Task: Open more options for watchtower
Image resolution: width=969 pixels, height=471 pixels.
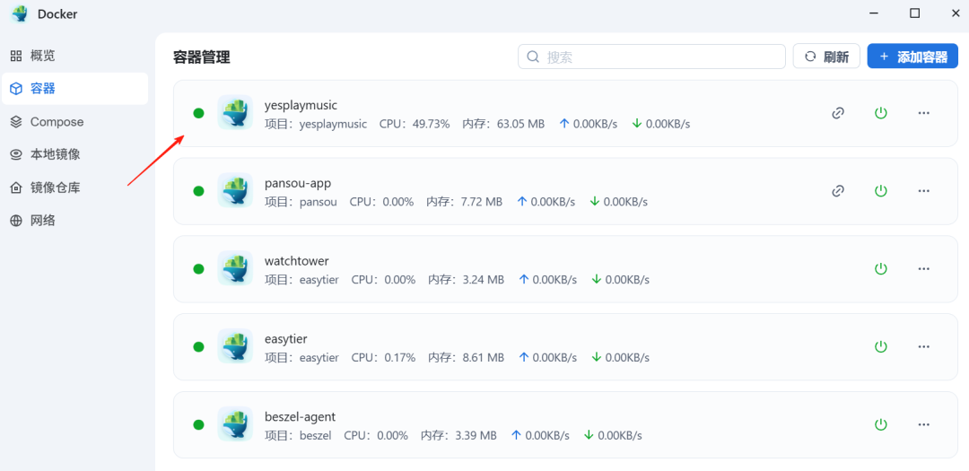Action: (x=924, y=269)
